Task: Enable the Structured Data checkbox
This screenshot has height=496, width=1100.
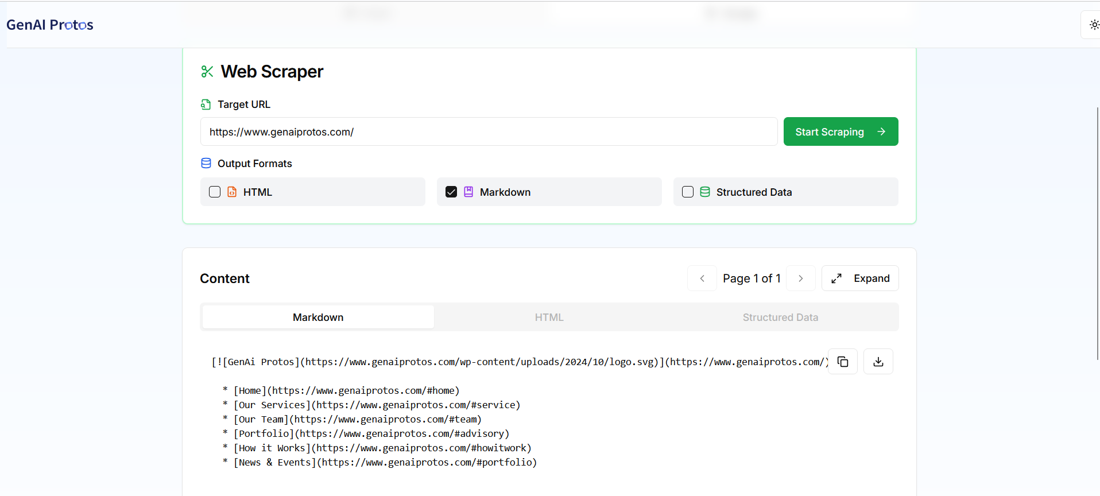Action: (688, 192)
